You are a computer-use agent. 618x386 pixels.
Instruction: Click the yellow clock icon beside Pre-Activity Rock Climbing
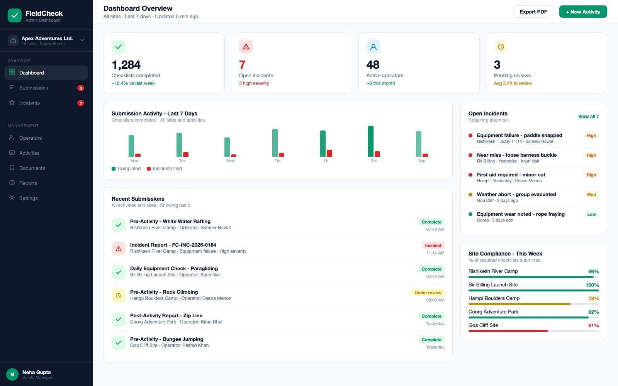pyautogui.click(x=119, y=296)
